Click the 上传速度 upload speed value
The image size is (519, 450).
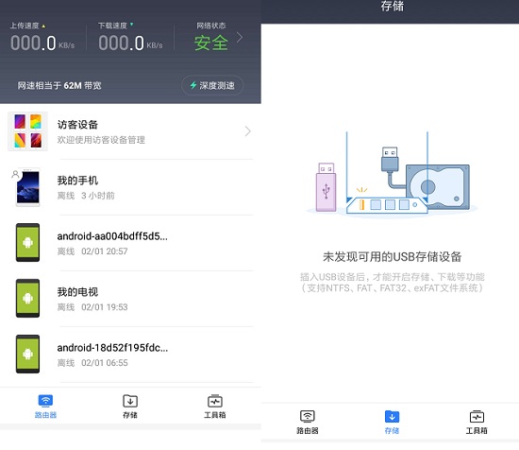tap(42, 43)
